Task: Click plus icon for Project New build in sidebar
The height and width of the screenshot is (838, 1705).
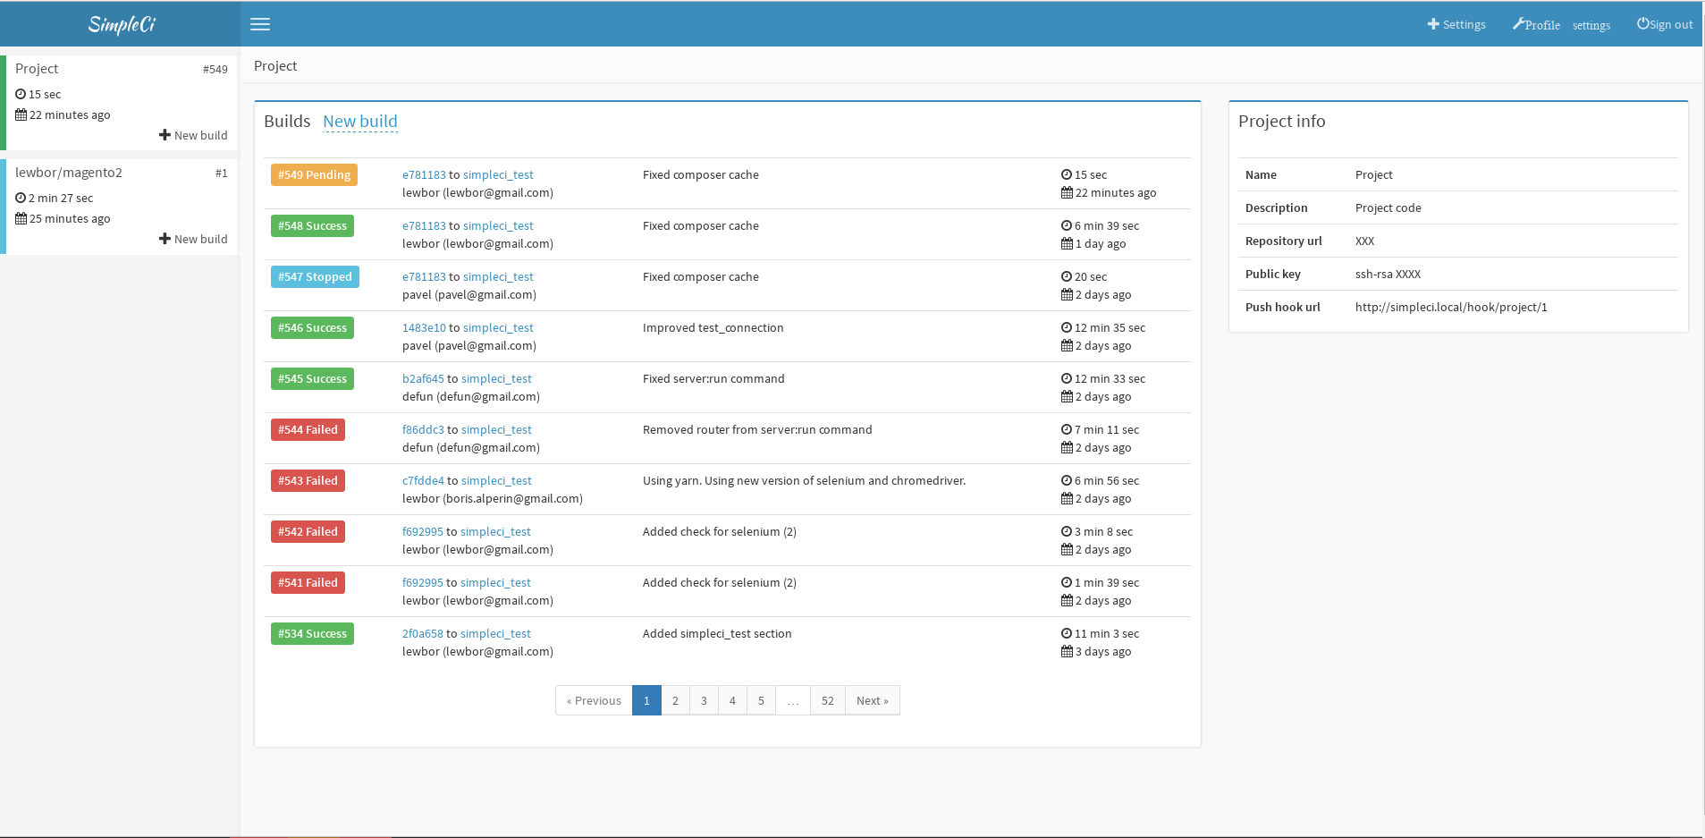Action: coord(165,135)
